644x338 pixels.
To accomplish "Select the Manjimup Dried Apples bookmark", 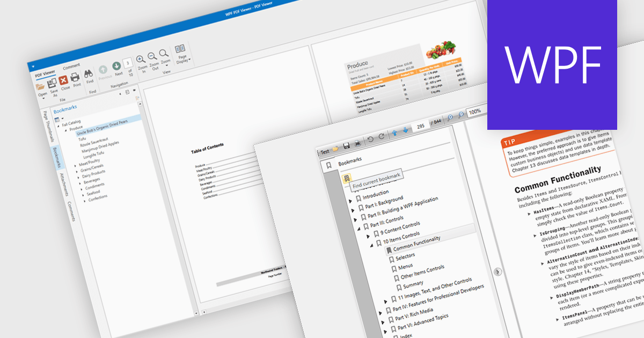I will pyautogui.click(x=101, y=148).
